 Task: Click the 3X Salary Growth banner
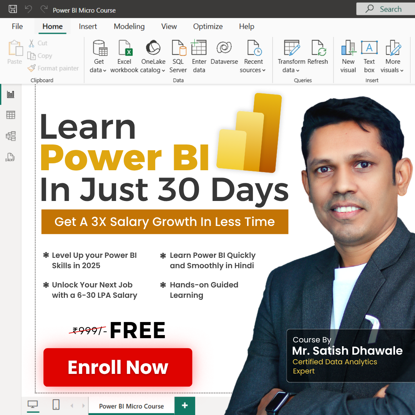pos(164,222)
